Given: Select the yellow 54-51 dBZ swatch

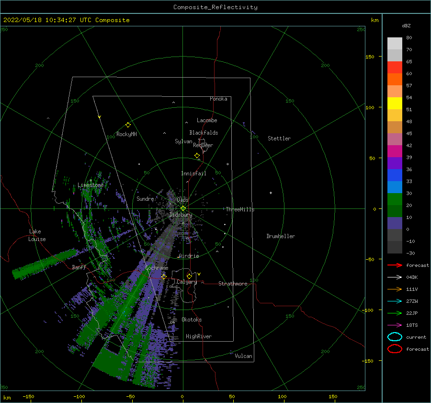Looking at the screenshot, I should click(x=395, y=104).
